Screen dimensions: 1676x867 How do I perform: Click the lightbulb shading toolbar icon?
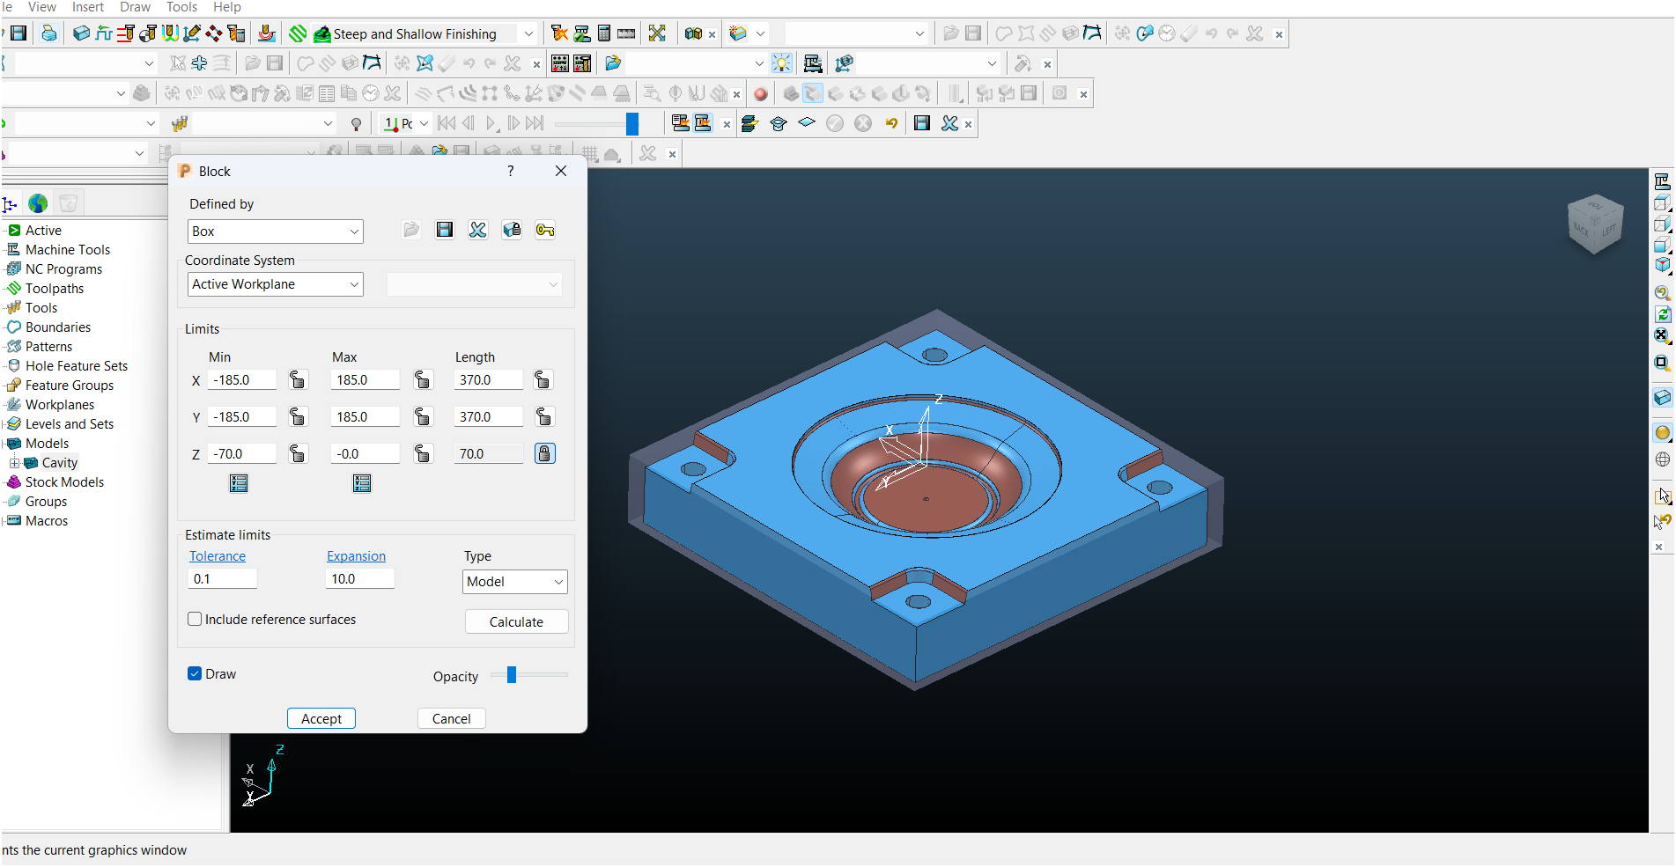tap(781, 63)
